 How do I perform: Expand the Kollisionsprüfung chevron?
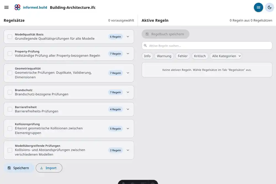[128, 129]
